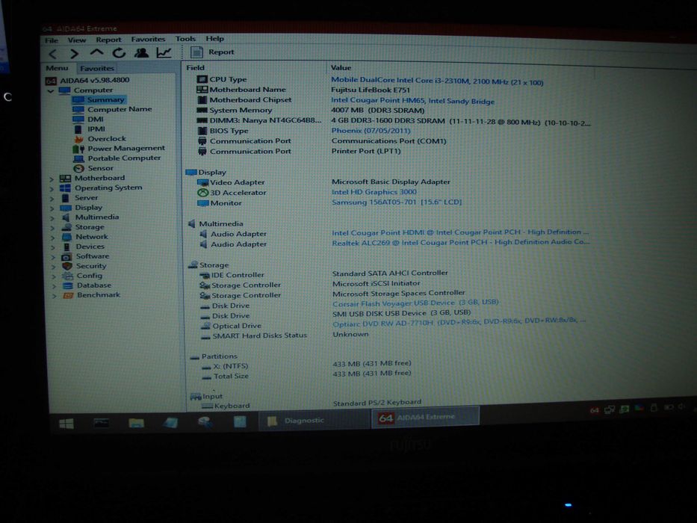This screenshot has width=697, height=523.
Task: Open Intel Cougar Point HM65 chipset link
Action: click(x=412, y=101)
